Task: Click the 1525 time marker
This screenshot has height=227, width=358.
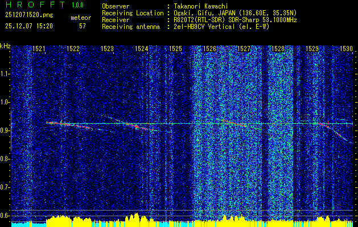Action: pos(175,49)
